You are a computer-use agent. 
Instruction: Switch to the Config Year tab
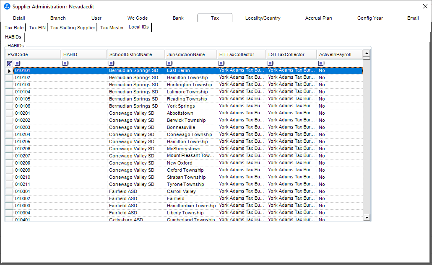(370, 18)
